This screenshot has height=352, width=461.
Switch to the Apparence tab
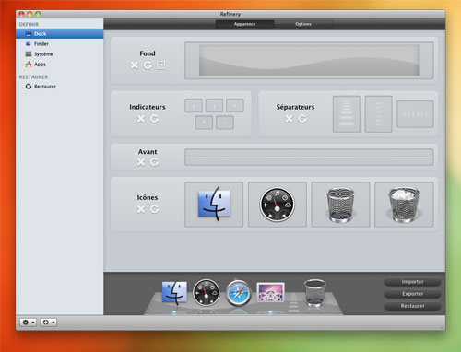[244, 24]
